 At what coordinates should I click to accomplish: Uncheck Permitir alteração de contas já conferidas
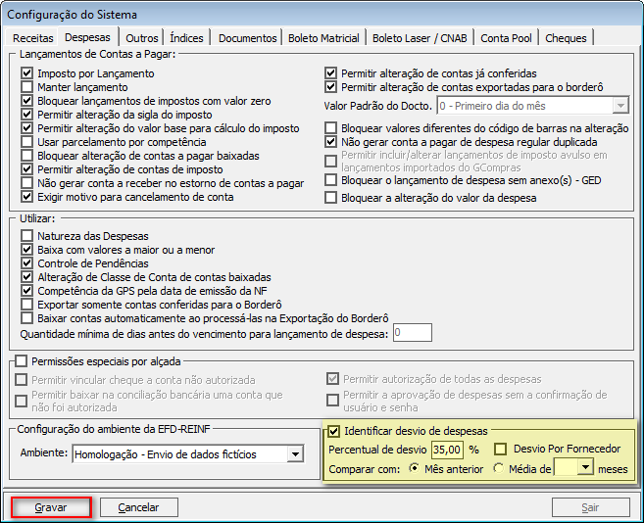click(x=330, y=73)
